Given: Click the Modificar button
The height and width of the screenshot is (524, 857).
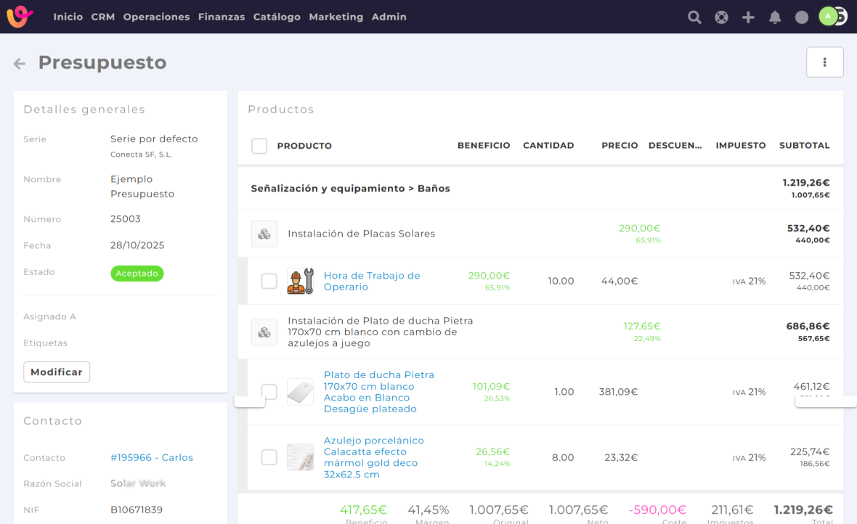Looking at the screenshot, I should click(57, 372).
